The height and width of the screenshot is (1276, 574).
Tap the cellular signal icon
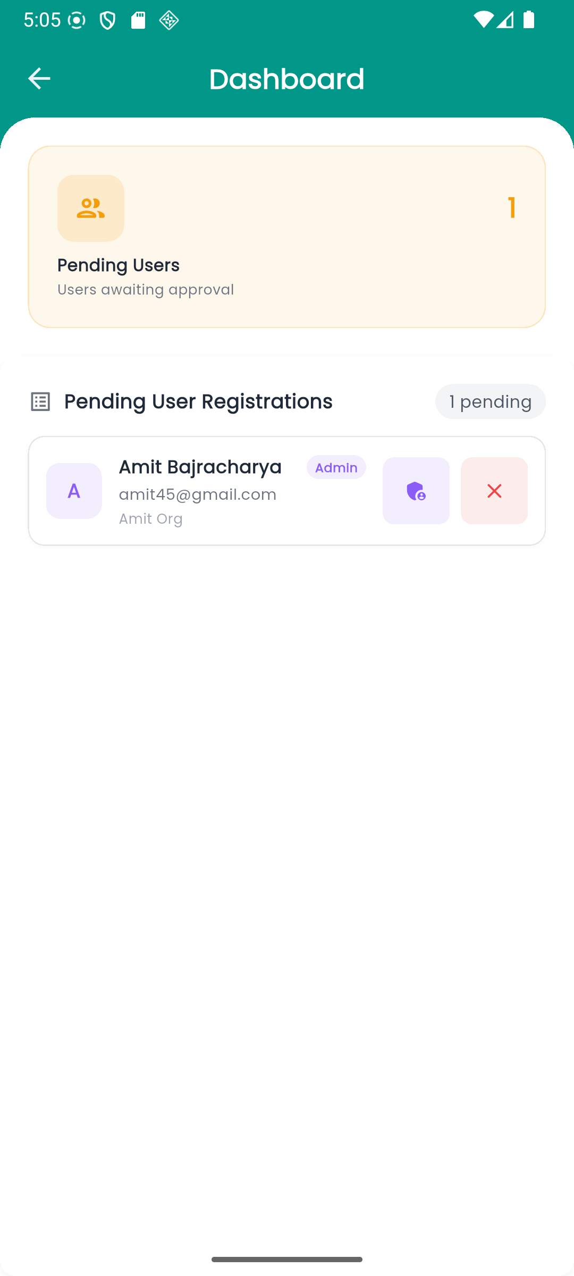coord(505,20)
